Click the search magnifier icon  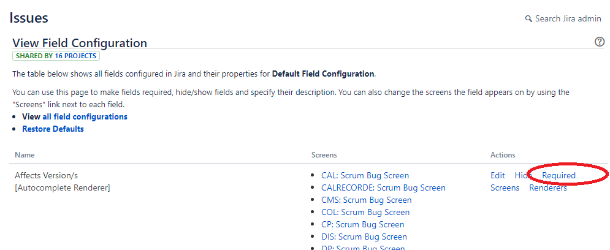tap(528, 18)
